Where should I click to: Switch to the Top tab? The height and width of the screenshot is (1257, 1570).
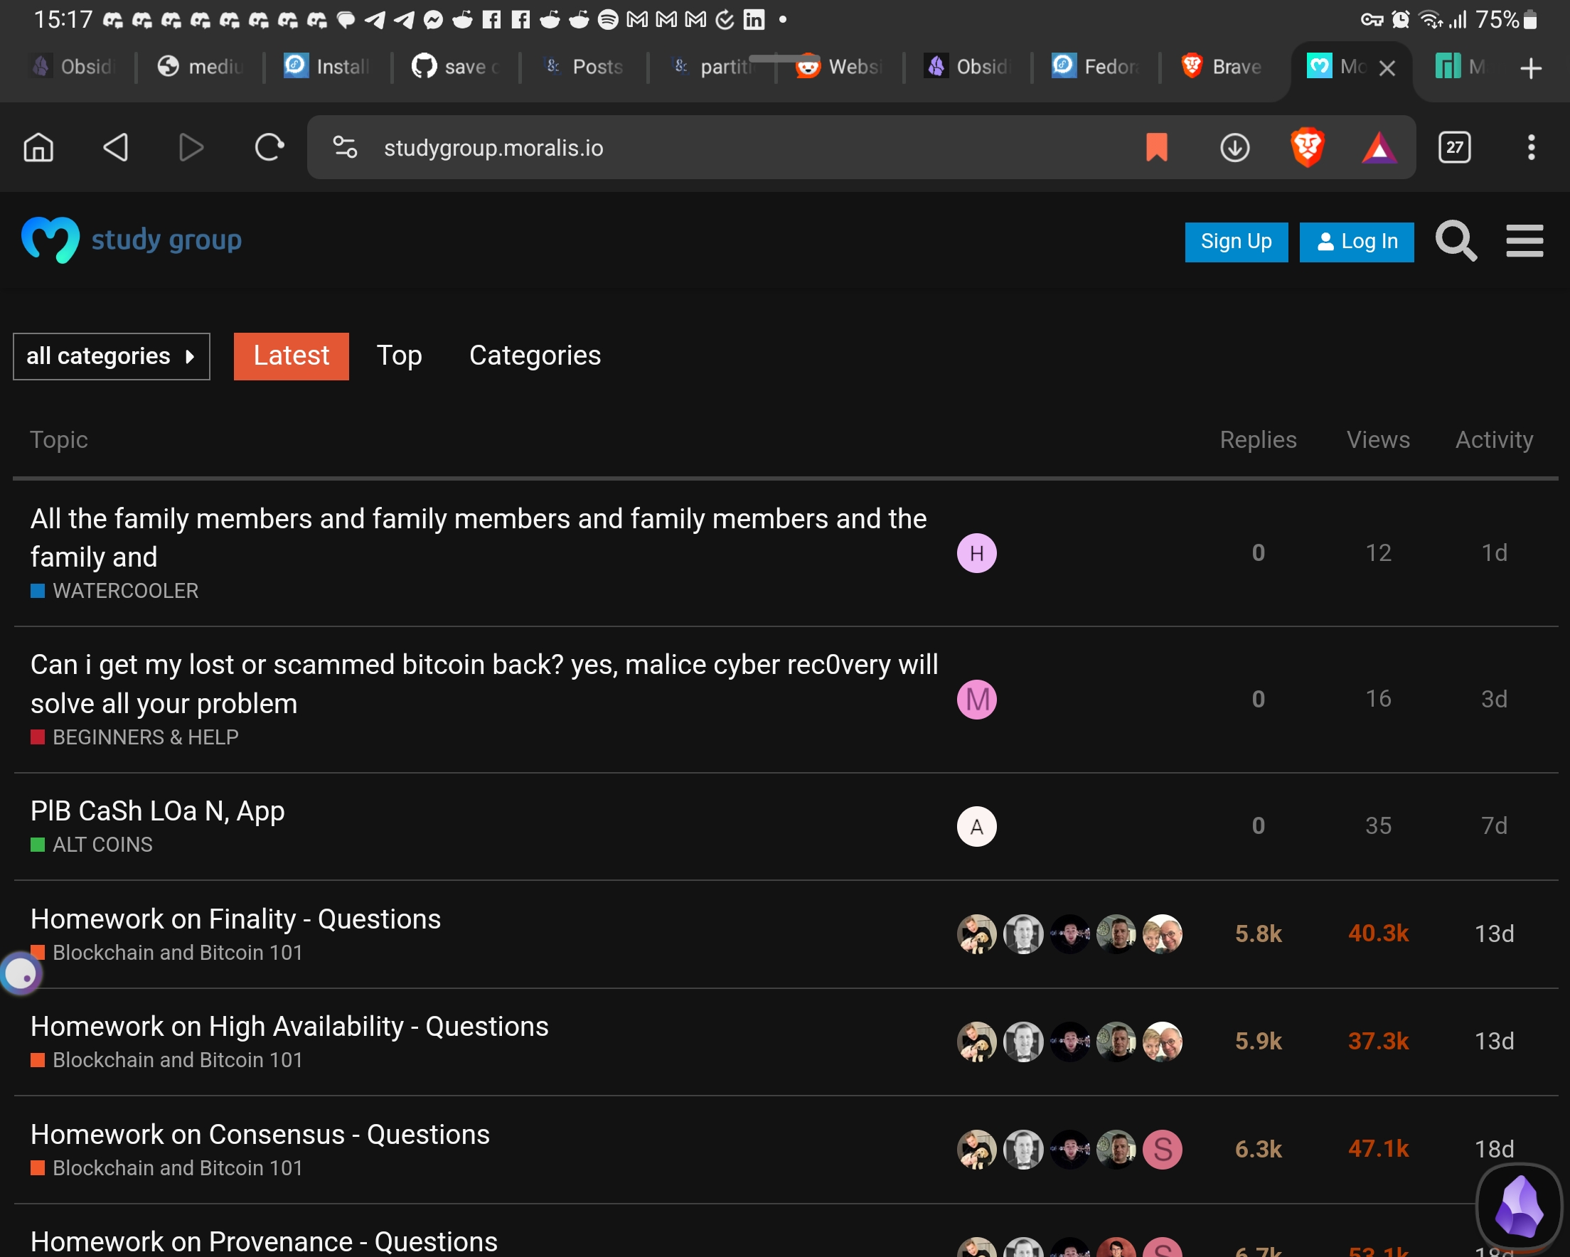tap(399, 356)
